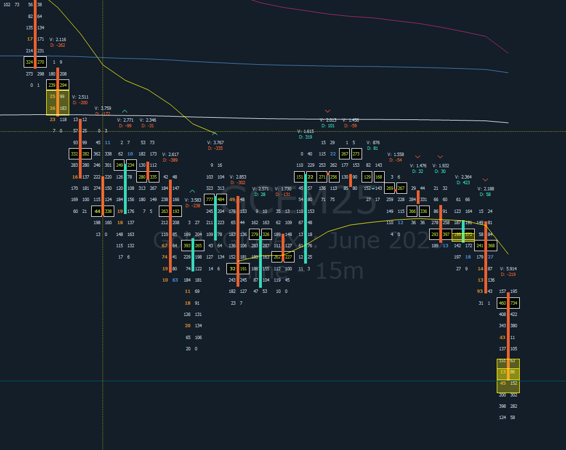The height and width of the screenshot is (450, 566).
Task: Click the boxed cell '271 256'
Action: [x=328, y=177]
